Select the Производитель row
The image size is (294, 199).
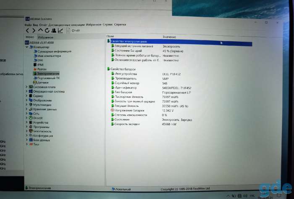(140, 79)
